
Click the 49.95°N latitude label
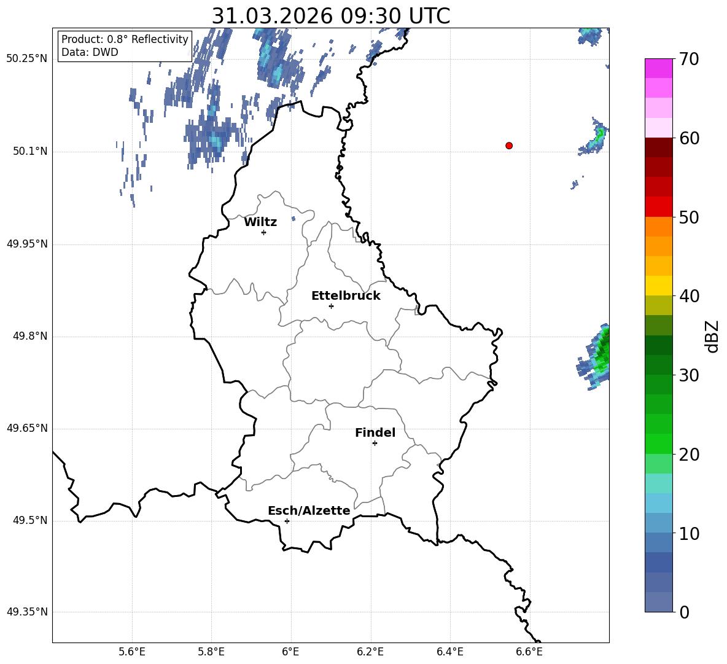coord(27,244)
